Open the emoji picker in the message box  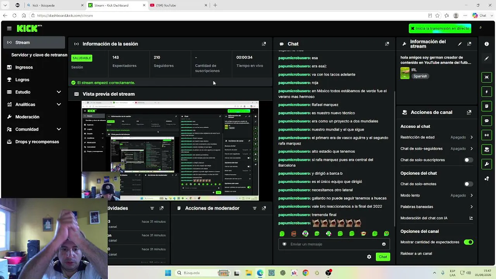pos(384,244)
